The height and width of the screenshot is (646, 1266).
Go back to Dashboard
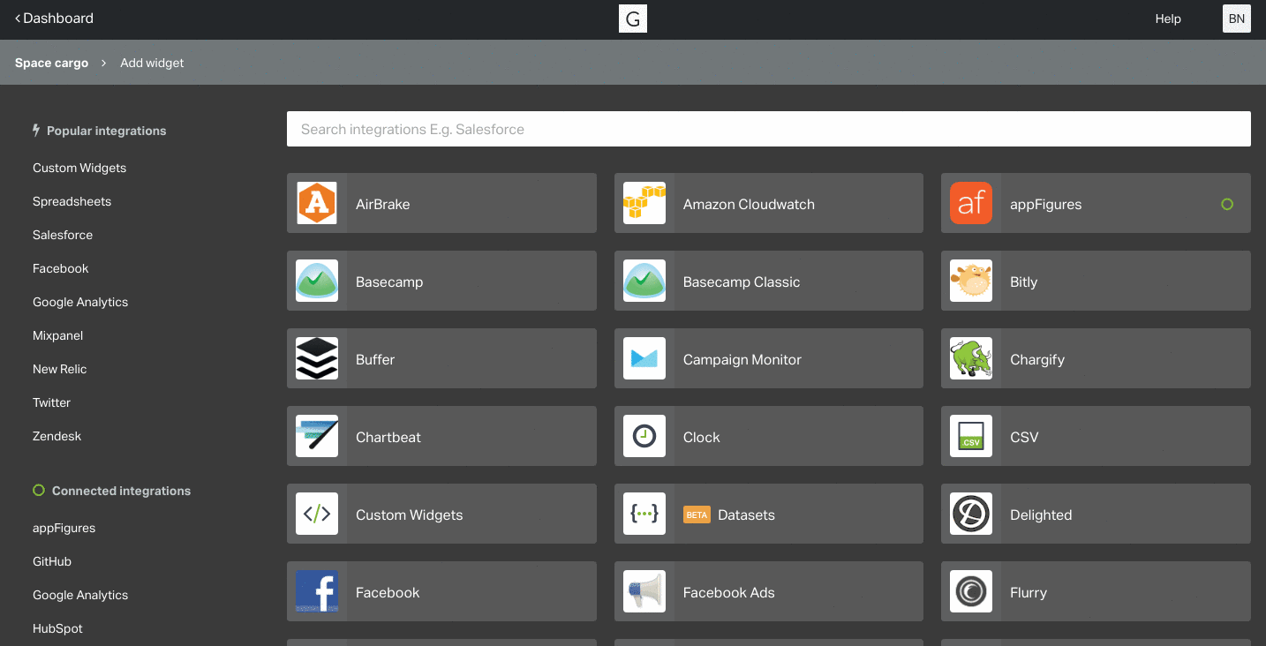(54, 18)
